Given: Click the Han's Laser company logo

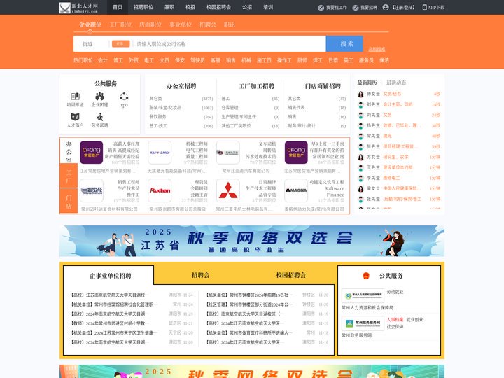Looking at the screenshot, I should tap(160, 153).
